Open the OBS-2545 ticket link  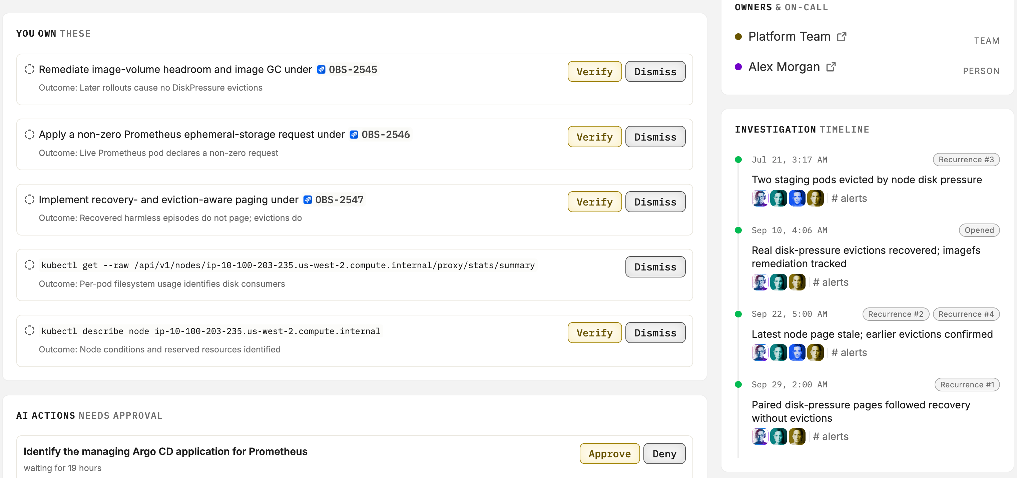(x=353, y=70)
